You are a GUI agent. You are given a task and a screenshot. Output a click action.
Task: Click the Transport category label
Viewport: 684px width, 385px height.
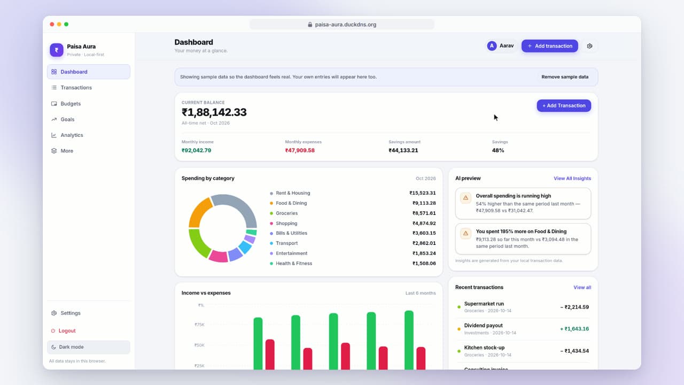click(x=287, y=243)
